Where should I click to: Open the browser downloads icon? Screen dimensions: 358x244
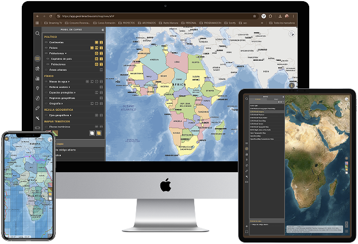[x=280, y=16]
